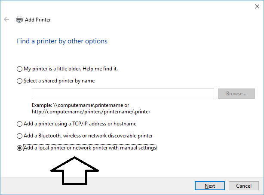264x195 pixels.
Task: Click the Next button
Action: click(x=210, y=186)
